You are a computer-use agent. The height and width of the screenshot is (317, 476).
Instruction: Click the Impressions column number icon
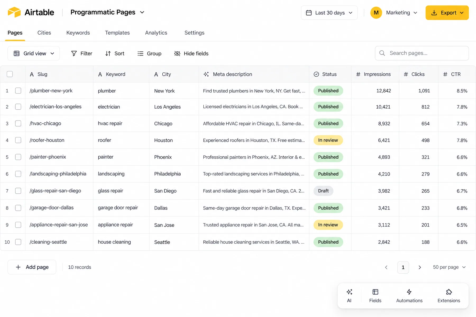coord(358,74)
